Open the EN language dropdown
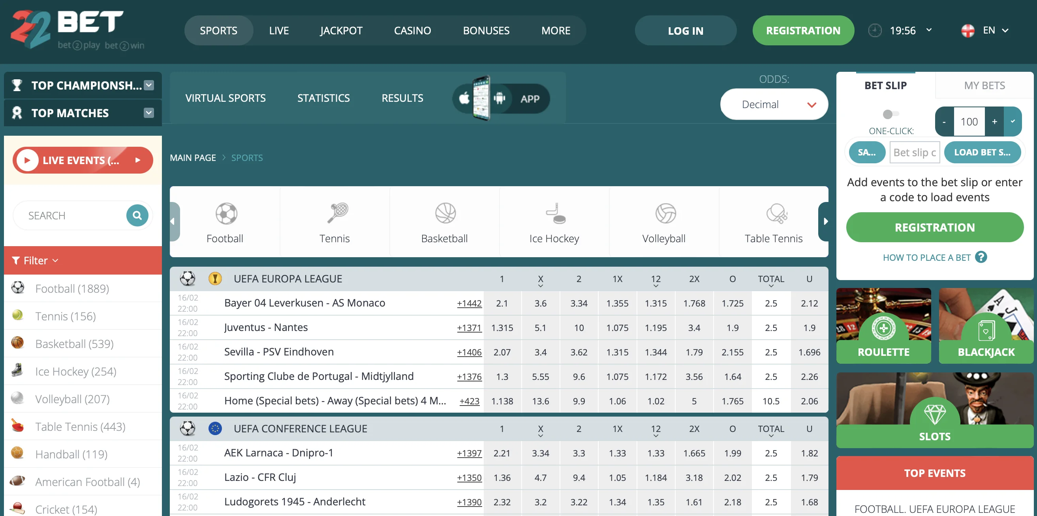Image resolution: width=1037 pixels, height=516 pixels. [x=996, y=30]
